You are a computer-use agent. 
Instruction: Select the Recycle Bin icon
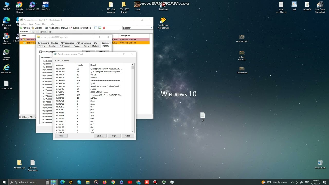(x=320, y=164)
